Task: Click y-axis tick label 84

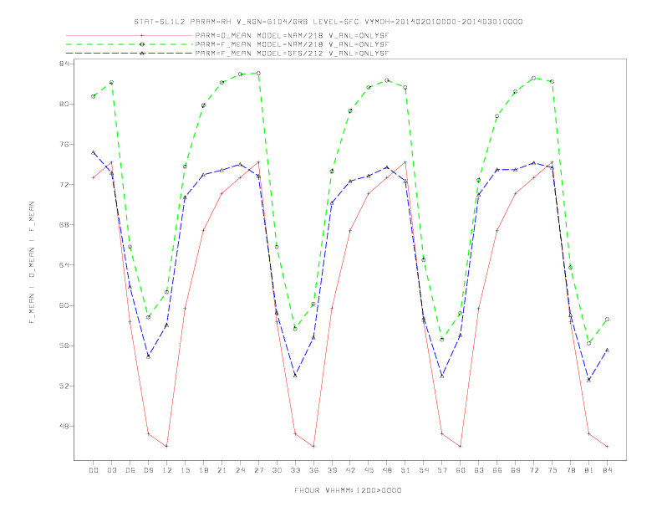Action: coord(64,64)
